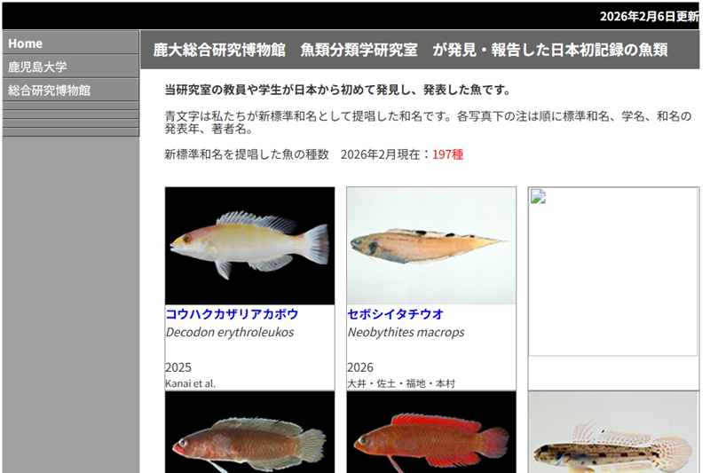Go to the 鹿児島大学 sidebar link
Screen dimensions: 710x473
(71, 67)
